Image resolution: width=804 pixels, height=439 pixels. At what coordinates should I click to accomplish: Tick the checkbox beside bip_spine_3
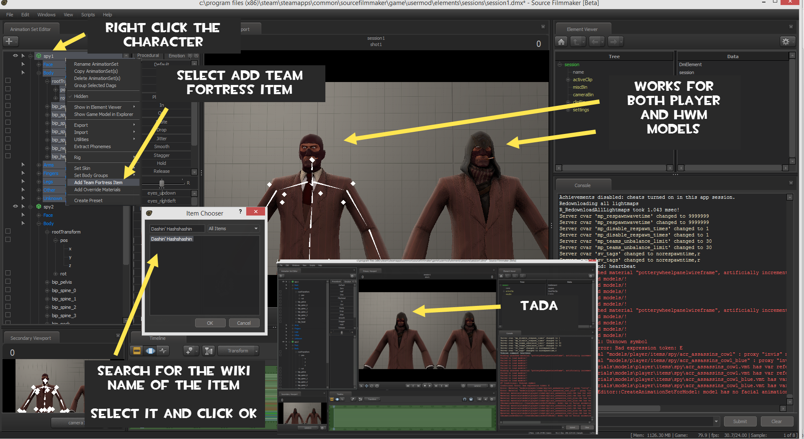point(8,315)
